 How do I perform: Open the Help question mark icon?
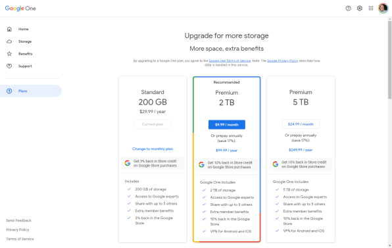coord(348,9)
